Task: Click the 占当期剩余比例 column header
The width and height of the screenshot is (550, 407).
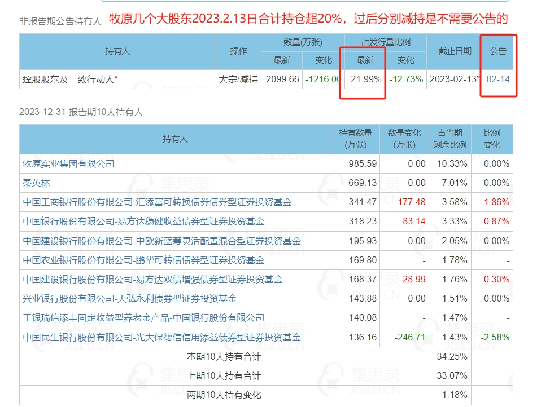Action: [450, 139]
